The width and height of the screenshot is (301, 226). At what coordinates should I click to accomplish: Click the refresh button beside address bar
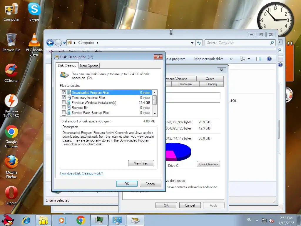point(199,43)
